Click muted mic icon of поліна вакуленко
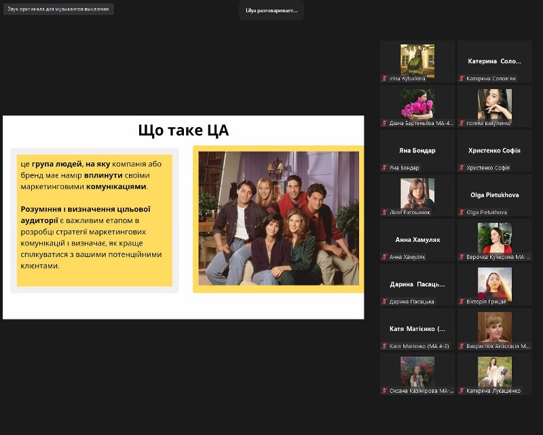The width and height of the screenshot is (543, 435). point(462,123)
